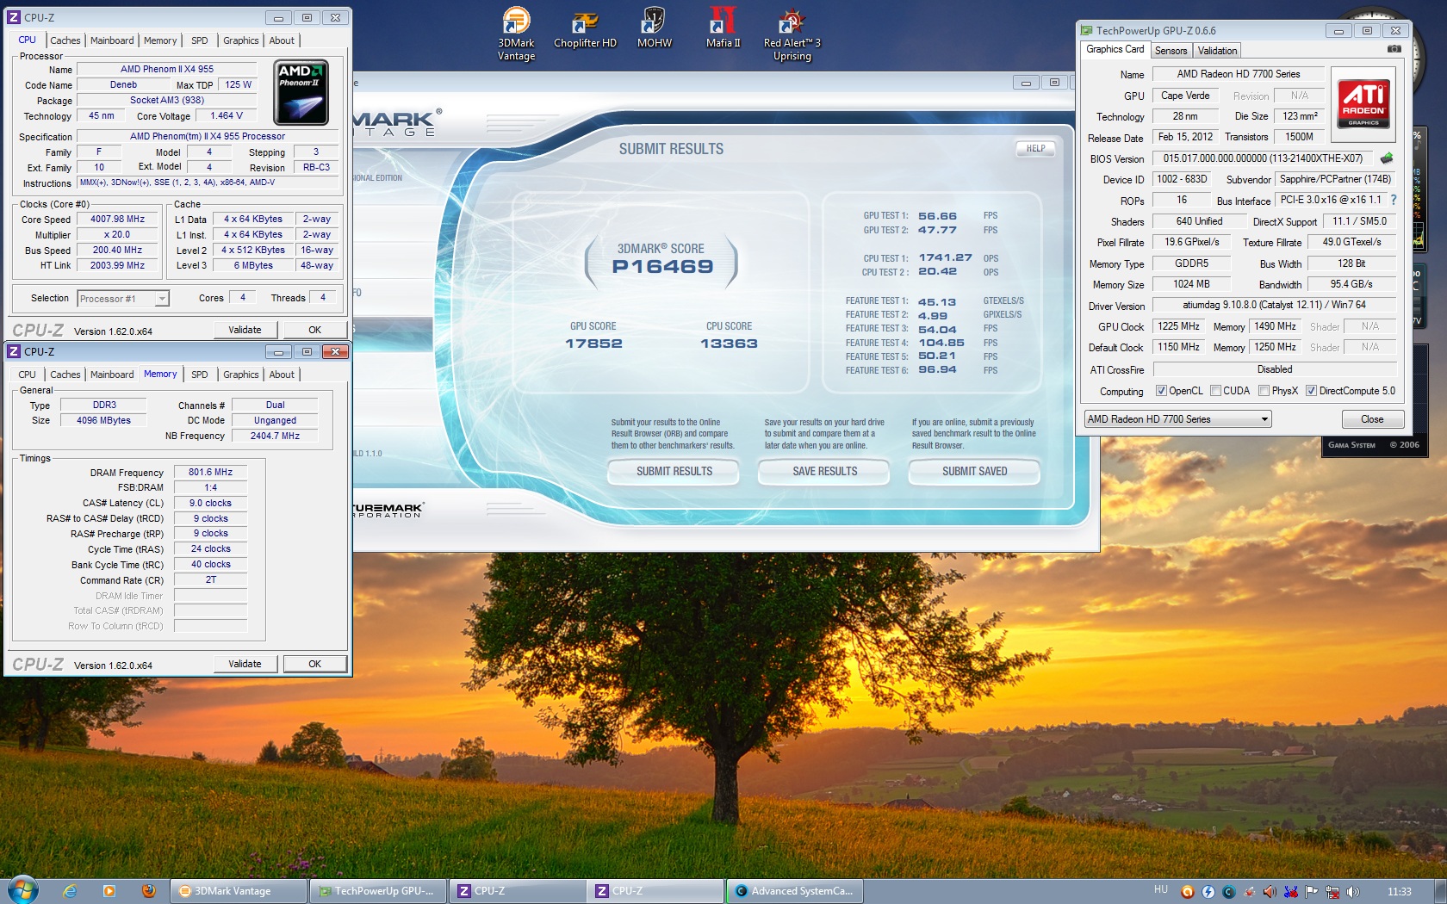Click the dark blue C tray icon

(1228, 892)
